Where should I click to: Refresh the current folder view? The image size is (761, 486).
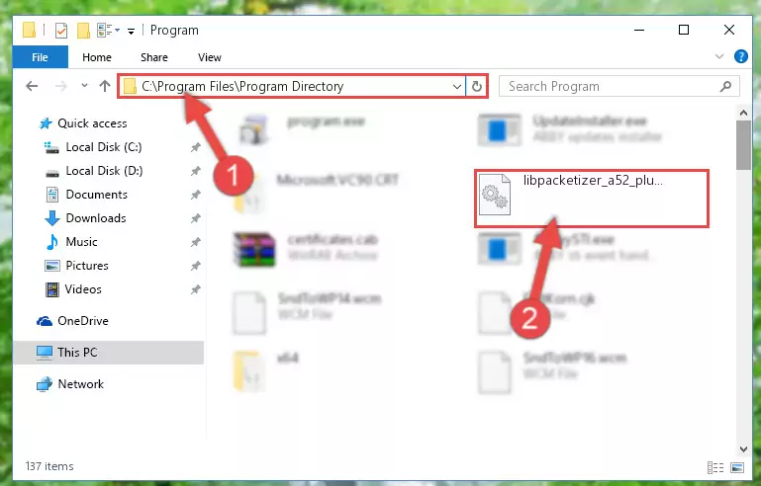[477, 86]
